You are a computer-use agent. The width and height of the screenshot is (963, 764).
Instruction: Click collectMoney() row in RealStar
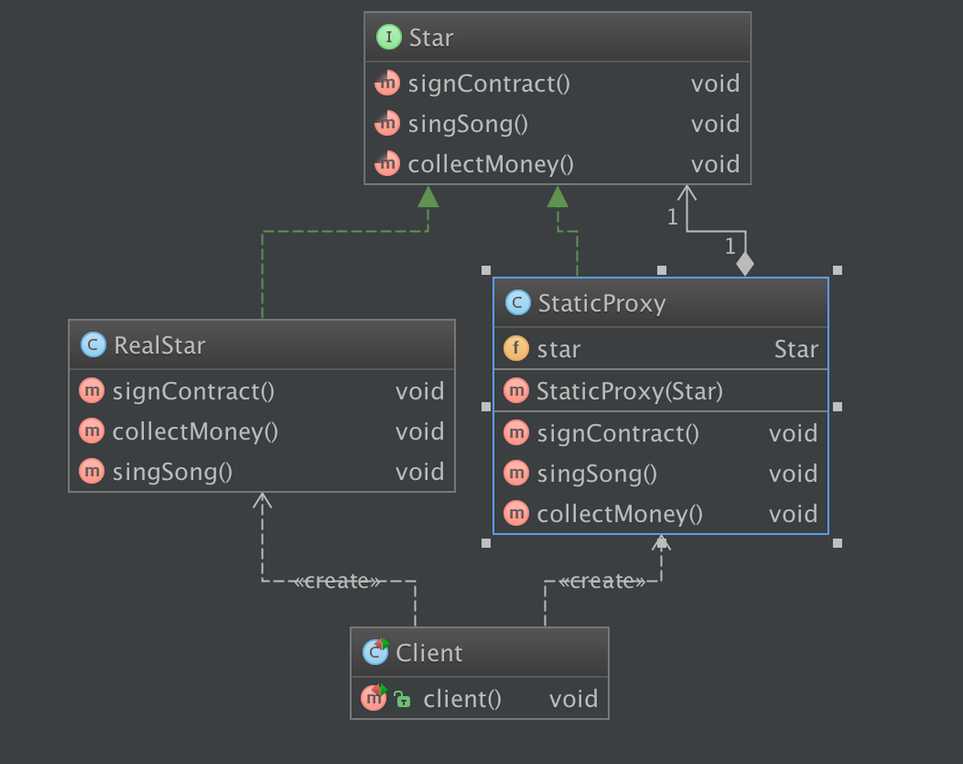pyautogui.click(x=195, y=432)
